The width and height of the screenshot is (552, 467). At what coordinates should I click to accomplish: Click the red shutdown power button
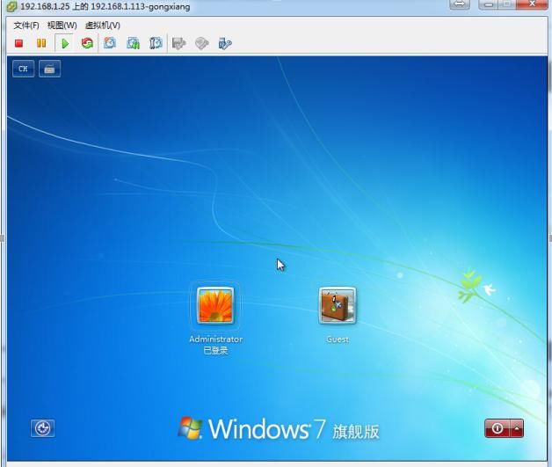(x=498, y=428)
